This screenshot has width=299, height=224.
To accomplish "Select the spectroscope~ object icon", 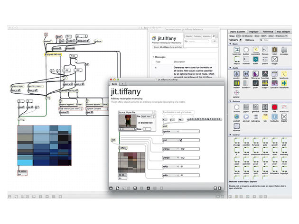I will 274,83.
